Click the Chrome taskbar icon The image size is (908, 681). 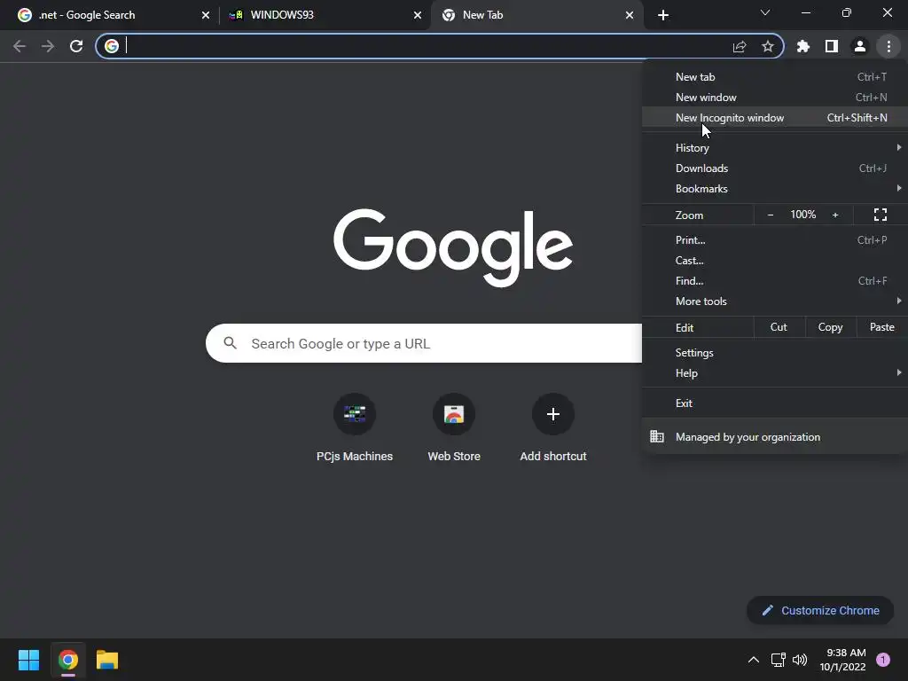click(x=68, y=660)
